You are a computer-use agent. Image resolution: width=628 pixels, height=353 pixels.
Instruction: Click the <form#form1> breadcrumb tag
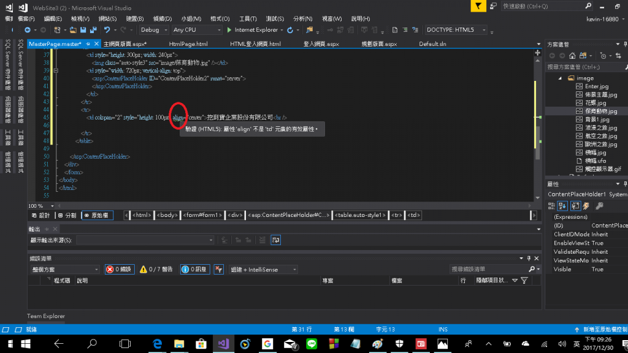(202, 215)
